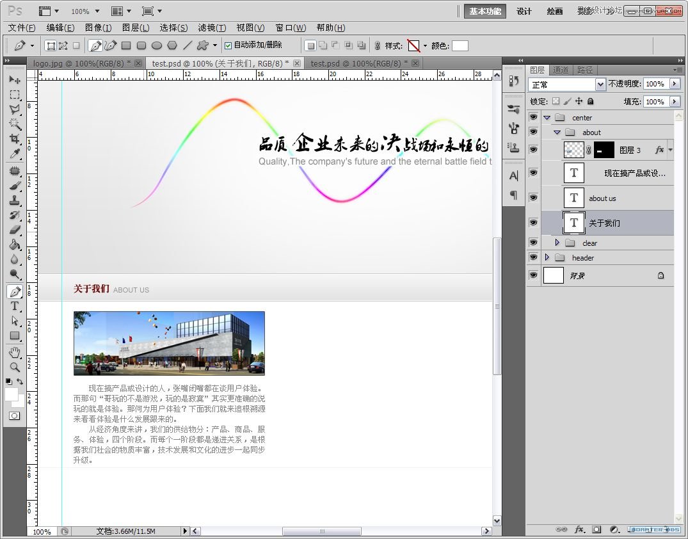Select the Rectangular Marquee tool
The height and width of the screenshot is (539, 688).
click(15, 95)
